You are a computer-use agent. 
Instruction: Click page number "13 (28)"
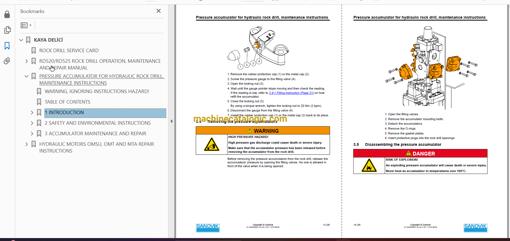(x=326, y=225)
